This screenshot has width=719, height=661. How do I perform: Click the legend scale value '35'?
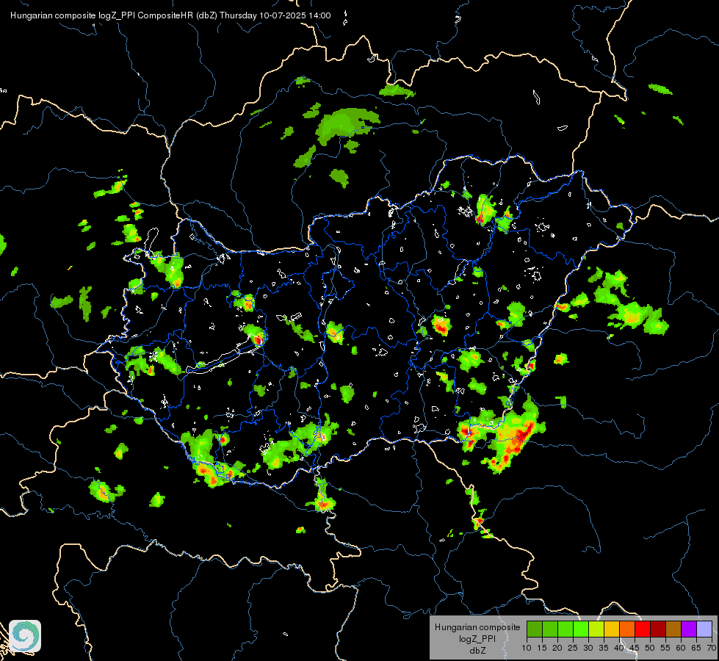coord(604,649)
